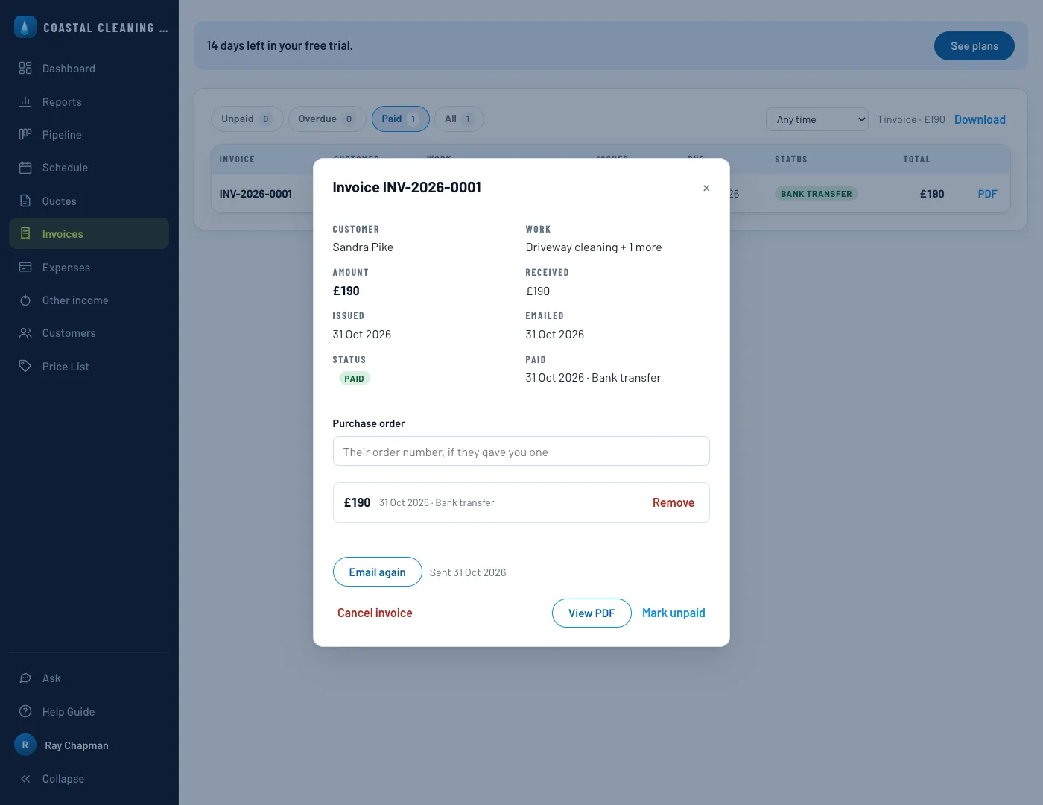Click the Purchase order input field
This screenshot has width=1043, height=805.
[x=521, y=451]
